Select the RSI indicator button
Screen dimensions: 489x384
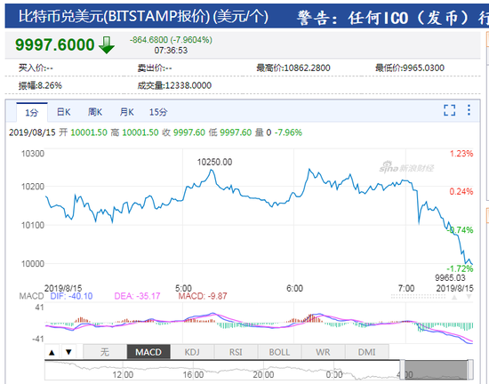coord(236,352)
